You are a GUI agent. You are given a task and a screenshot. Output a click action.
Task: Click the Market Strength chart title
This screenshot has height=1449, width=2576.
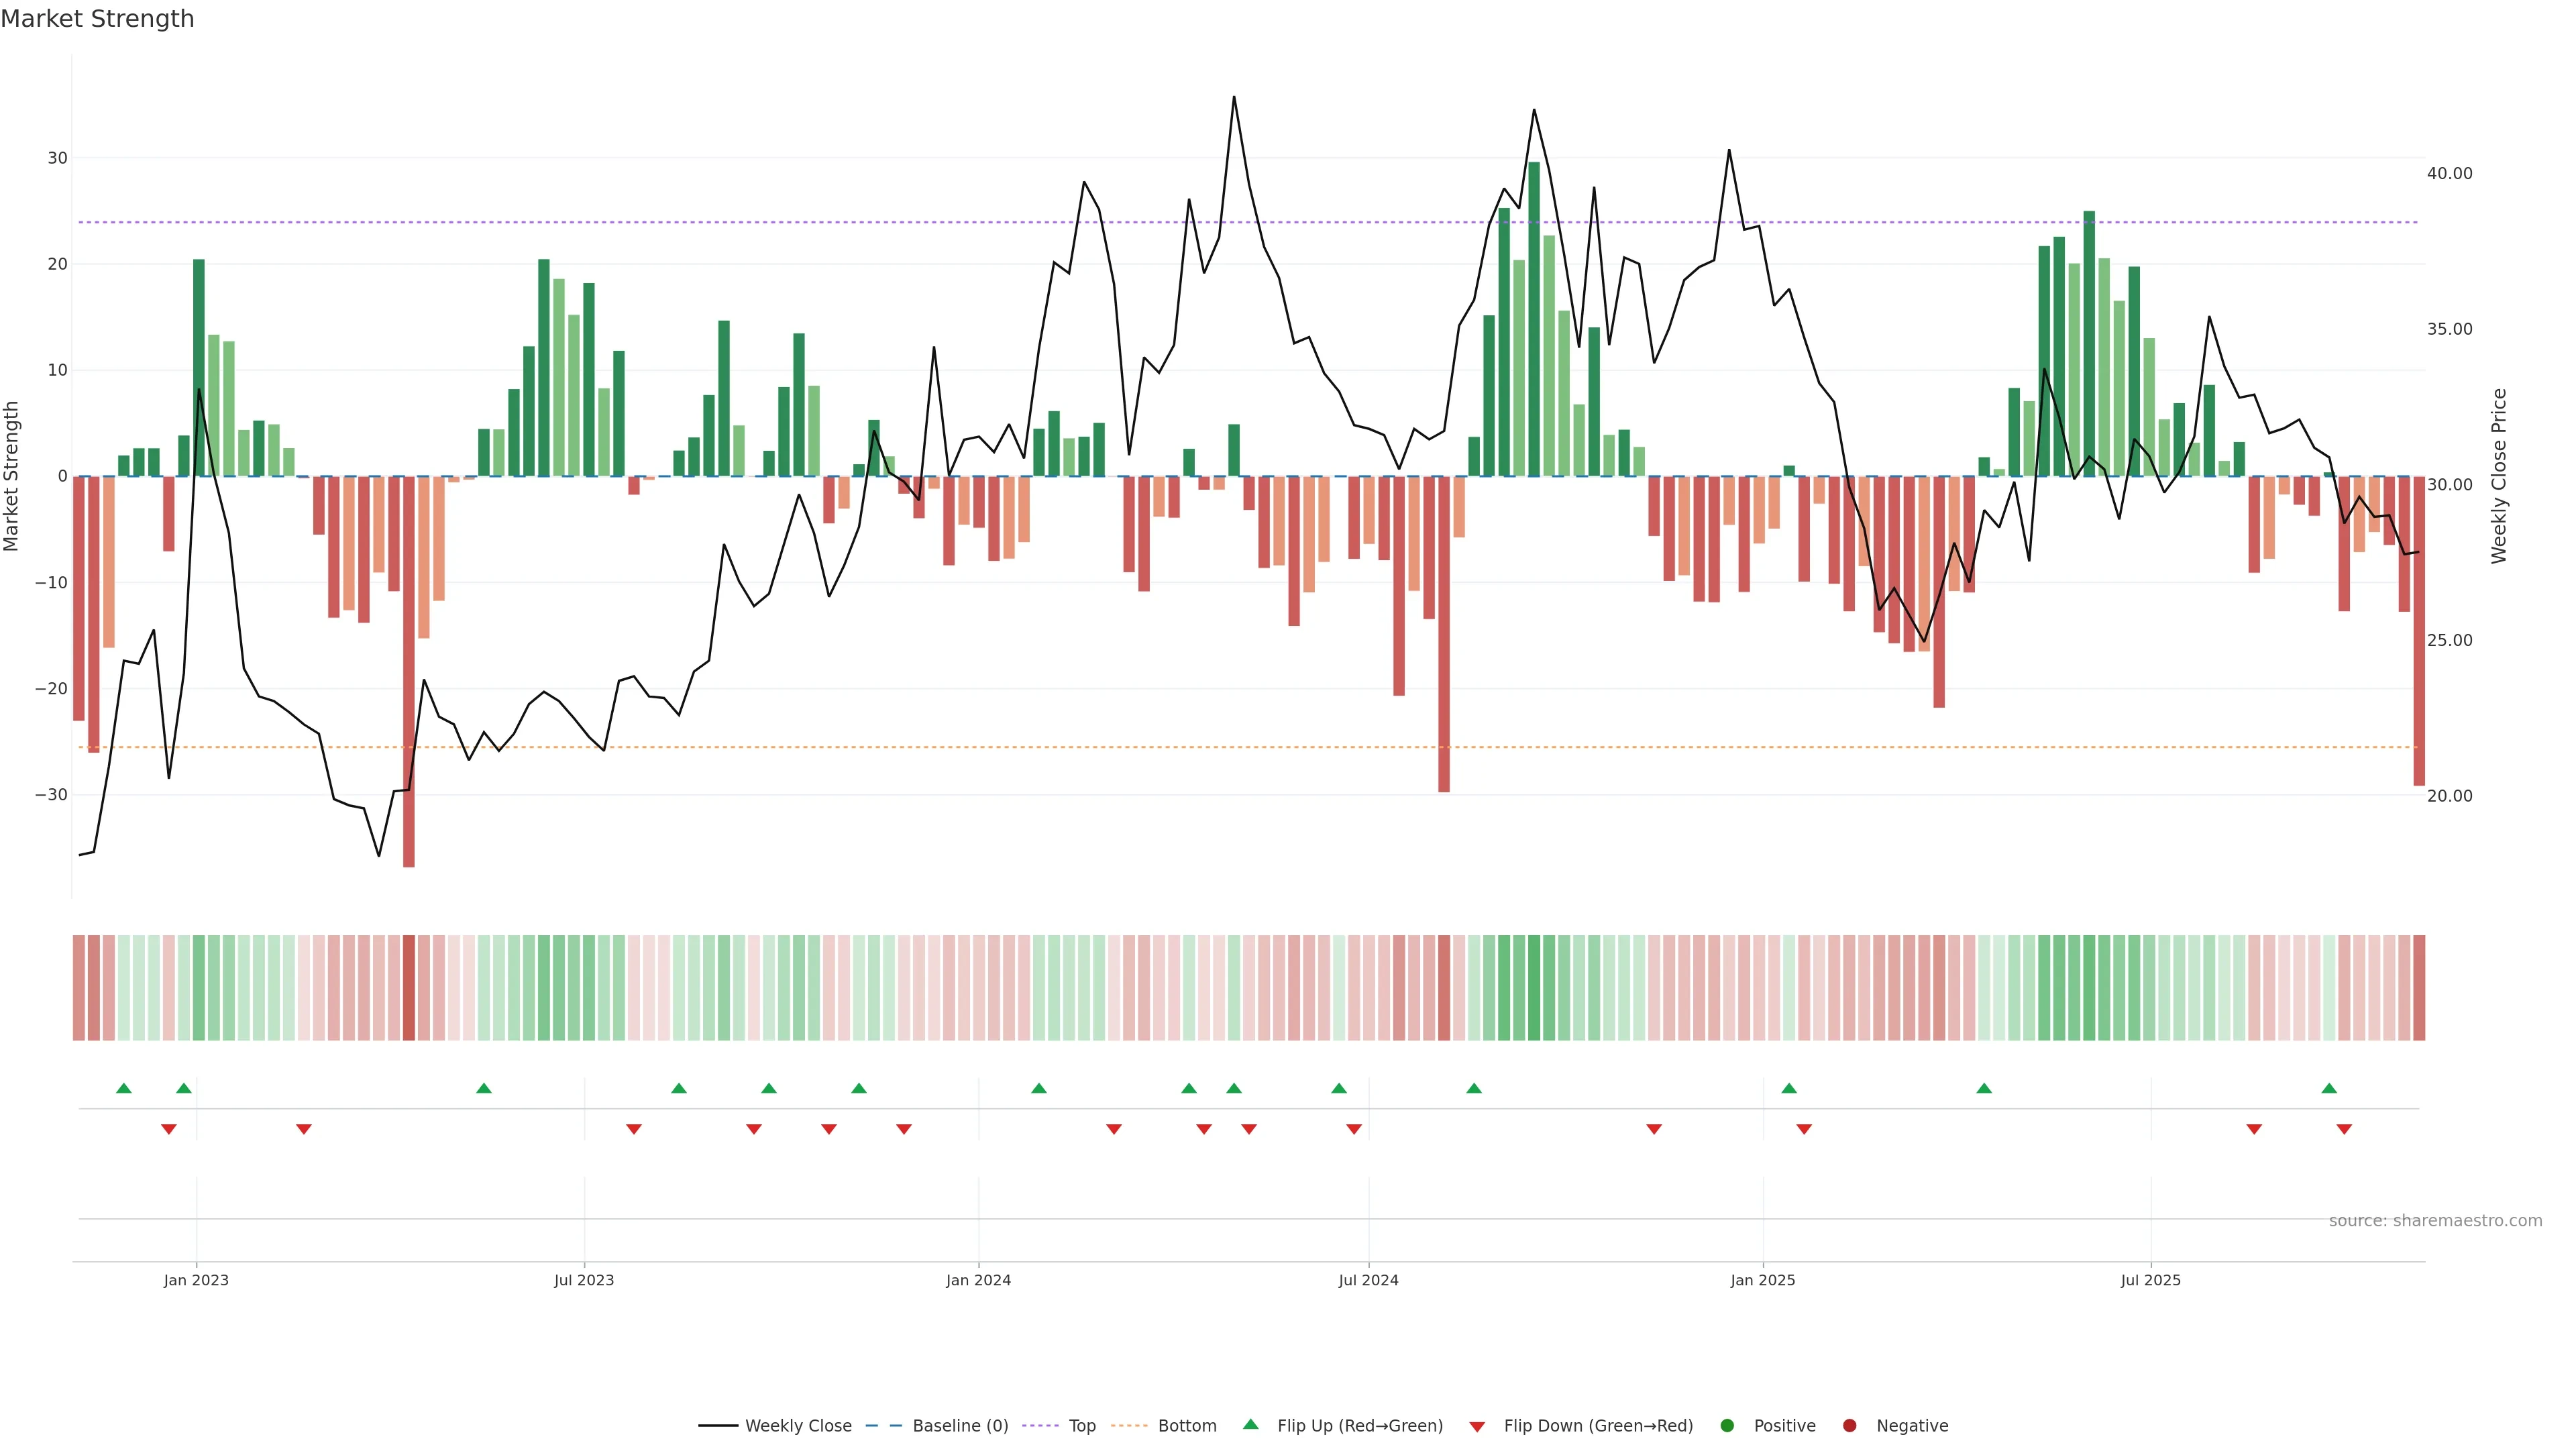[x=97, y=19]
